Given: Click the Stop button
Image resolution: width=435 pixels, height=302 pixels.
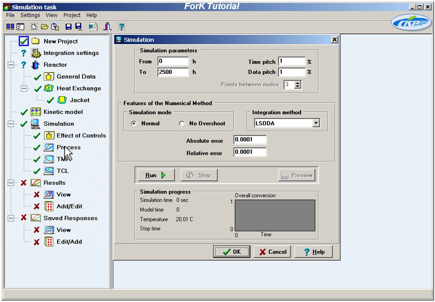Looking at the screenshot, I should 199,175.
